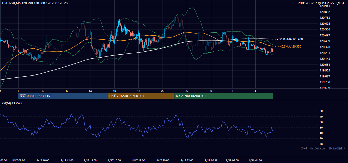Click the 8/18 04:00 bottom time label
The width and height of the screenshot is (348, 163).
255,161
